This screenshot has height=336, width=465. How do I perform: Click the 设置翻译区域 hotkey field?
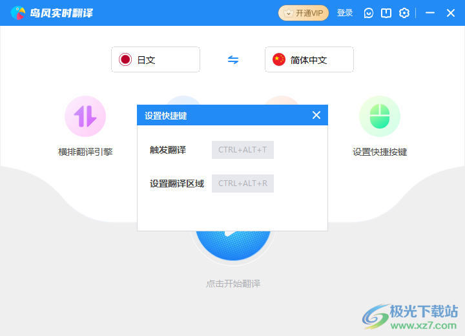(243, 184)
